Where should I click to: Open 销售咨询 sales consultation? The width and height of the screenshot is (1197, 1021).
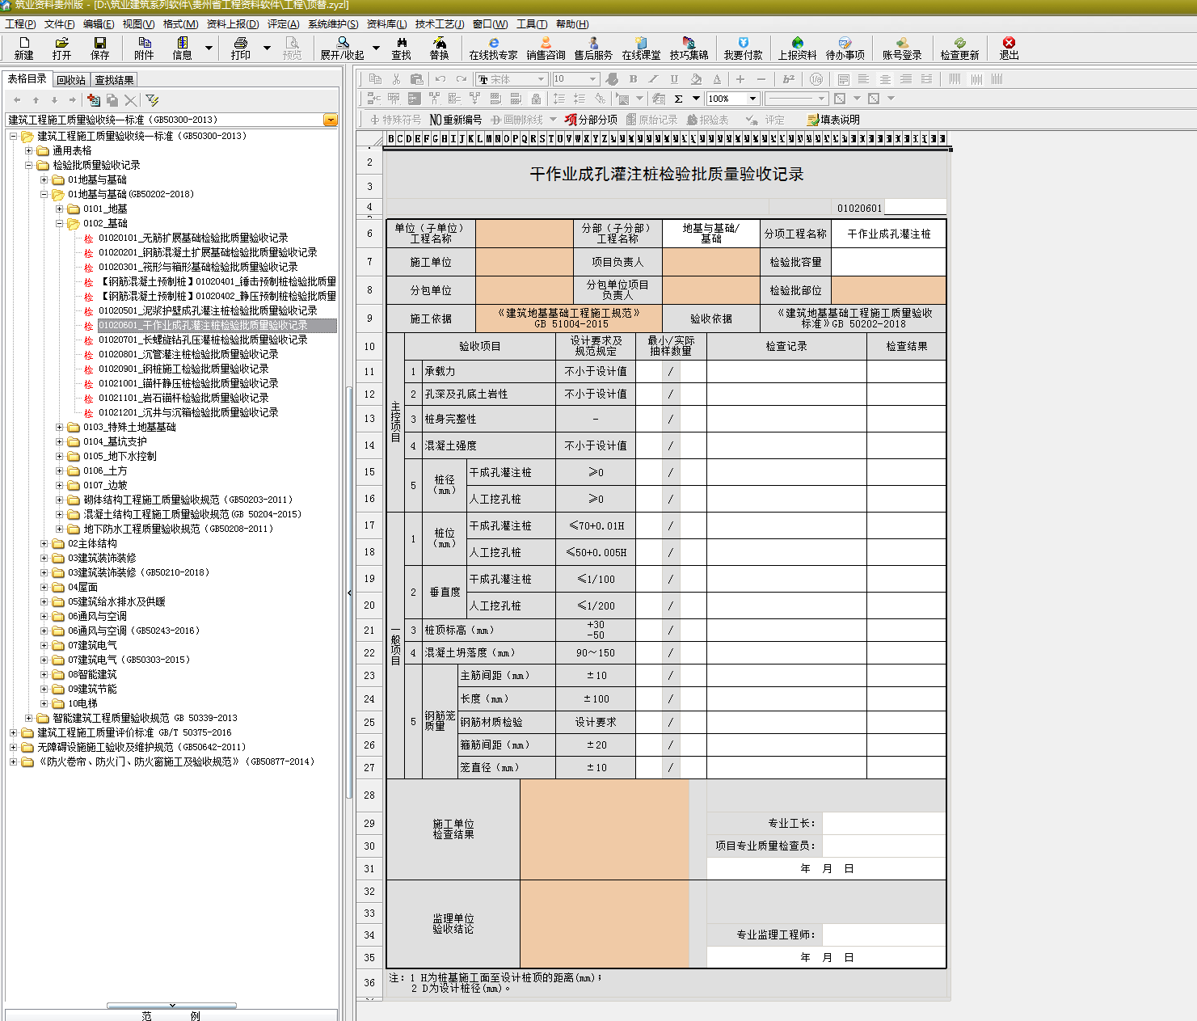546,49
